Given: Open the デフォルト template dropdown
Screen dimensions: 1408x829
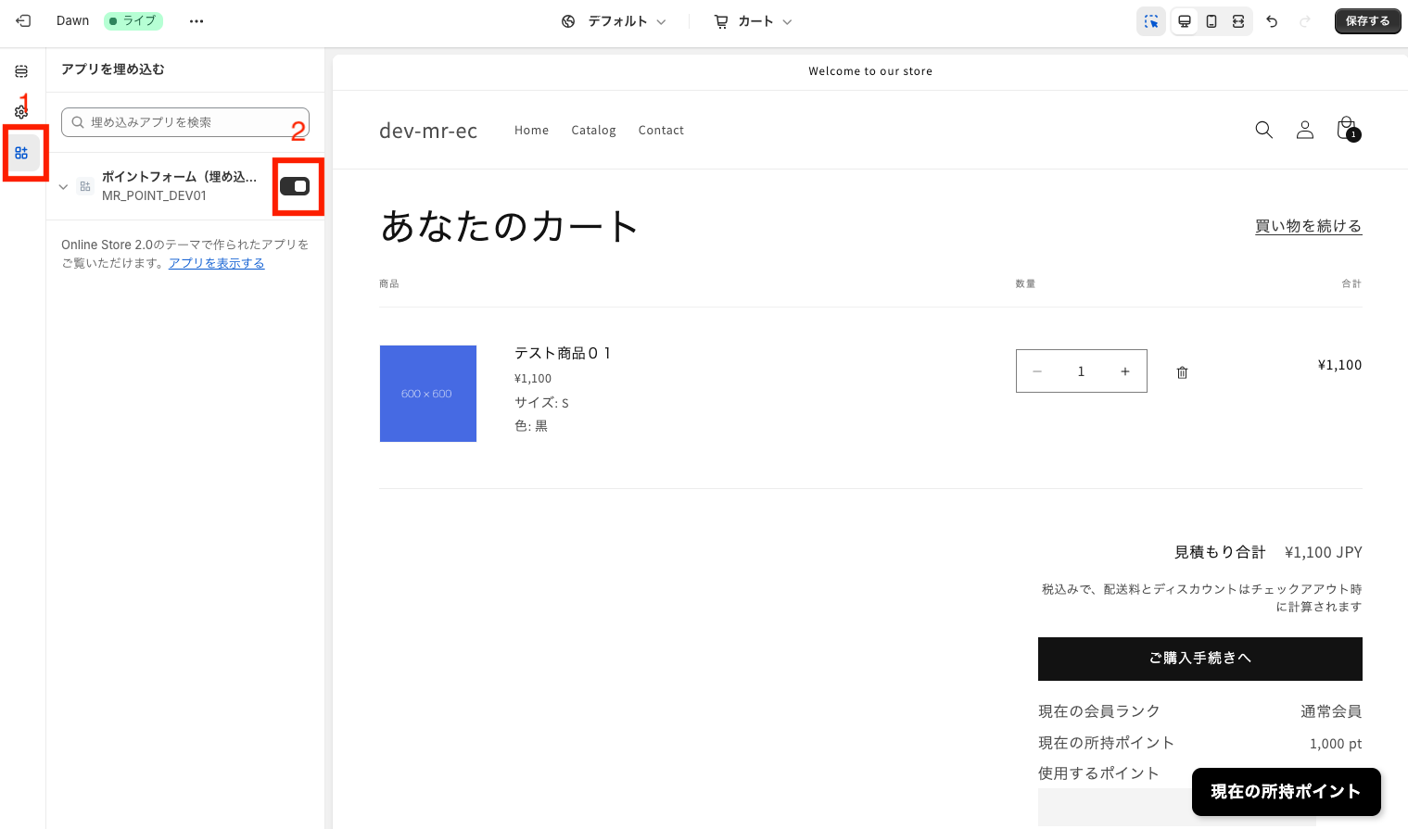Looking at the screenshot, I should click(614, 21).
